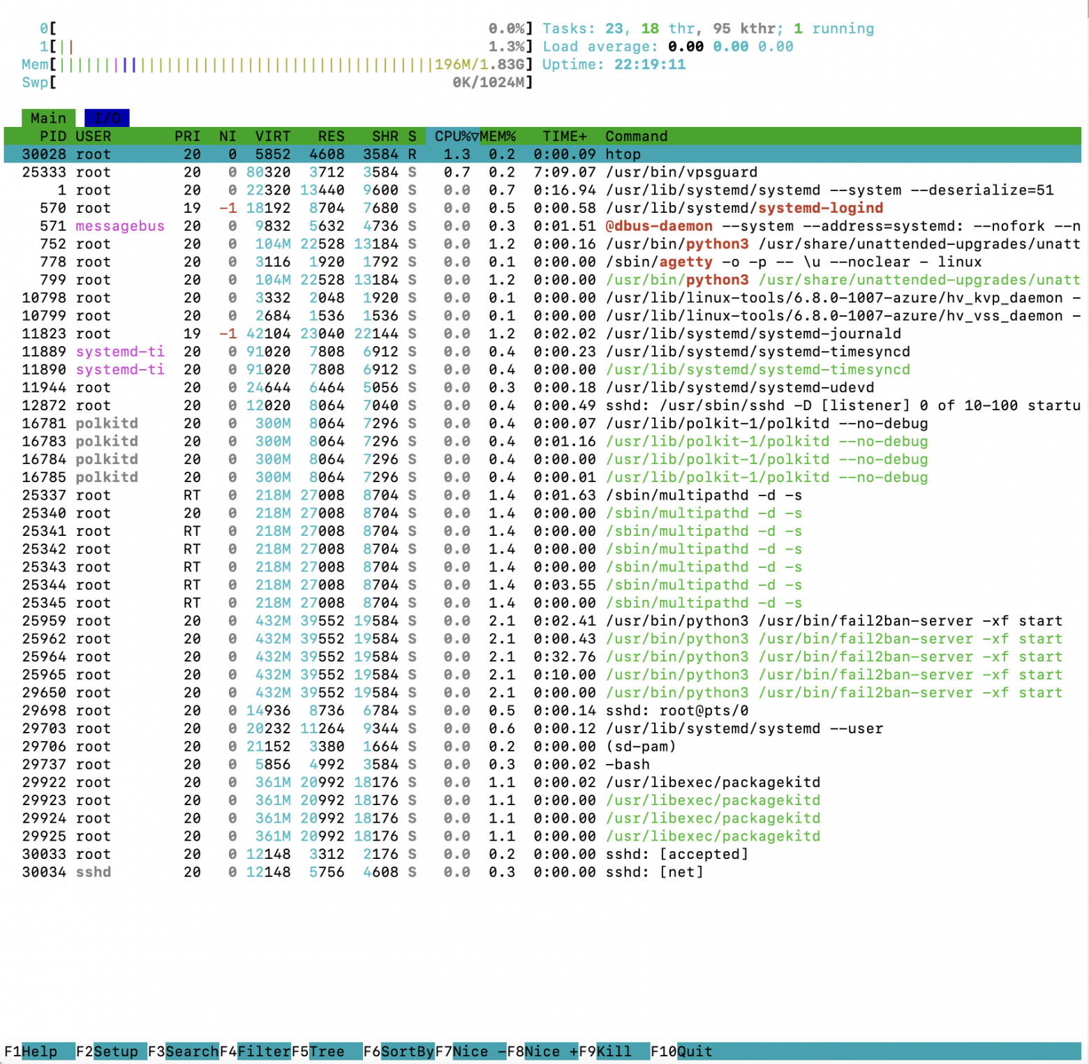Click the Mem usage meter bar
Image resolution: width=1089 pixels, height=1064 pixels.
click(x=277, y=65)
